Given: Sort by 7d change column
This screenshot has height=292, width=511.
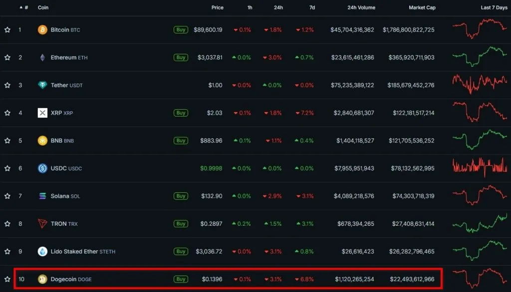Looking at the screenshot, I should pyautogui.click(x=312, y=7).
